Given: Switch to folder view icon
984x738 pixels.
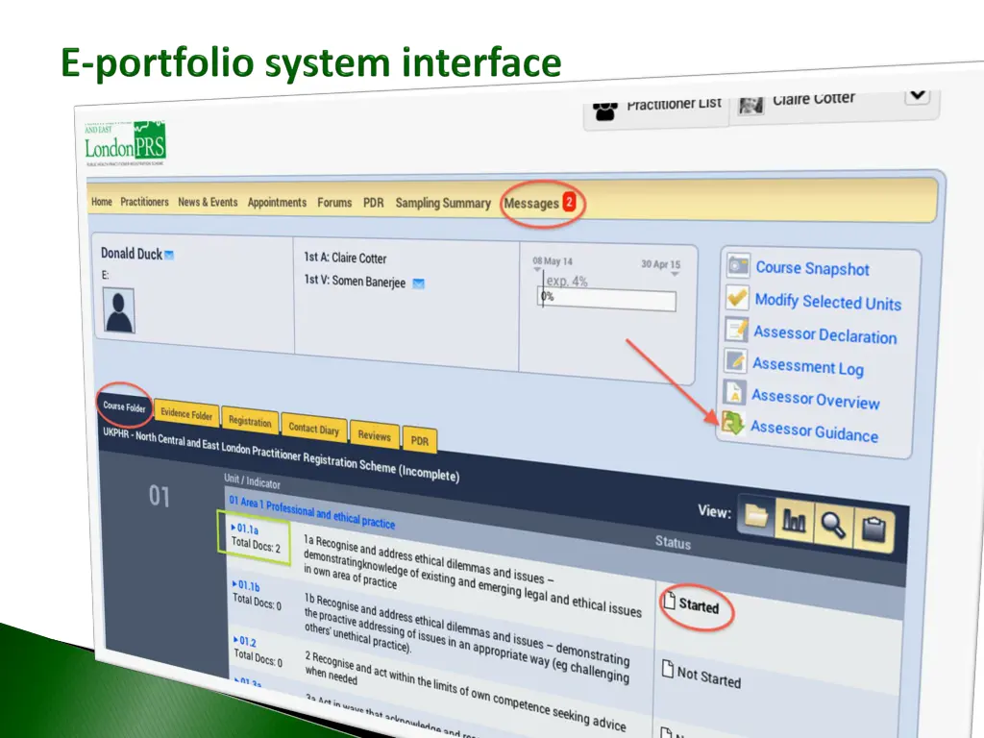Looking at the screenshot, I should pos(756,516).
